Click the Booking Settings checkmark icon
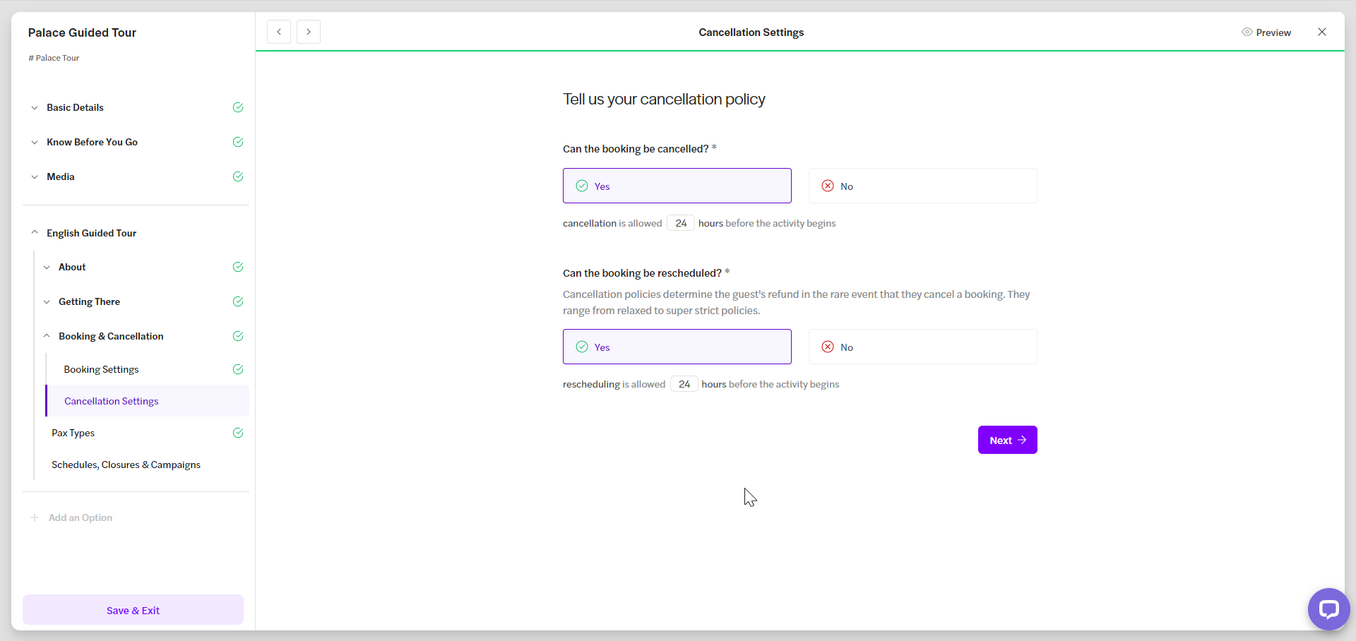The image size is (1356, 641). pyautogui.click(x=238, y=369)
